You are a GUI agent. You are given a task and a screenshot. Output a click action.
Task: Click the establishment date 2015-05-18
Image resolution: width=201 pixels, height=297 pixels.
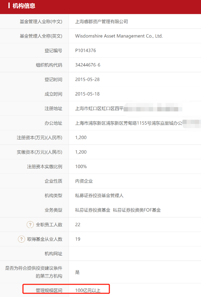(87, 94)
